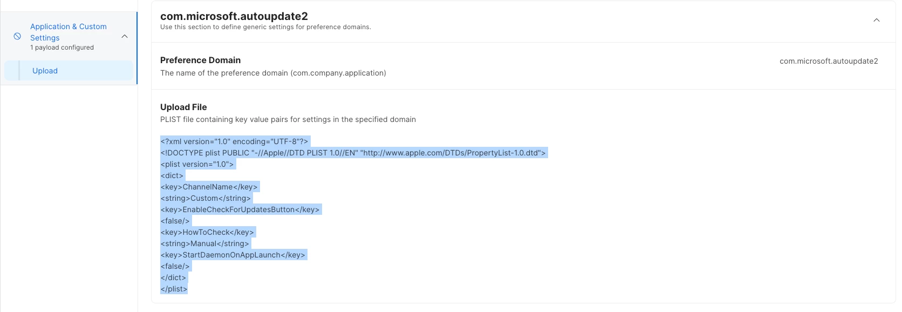Click the <string>Custom</string> line
This screenshot has height=312, width=902.
[206, 198]
